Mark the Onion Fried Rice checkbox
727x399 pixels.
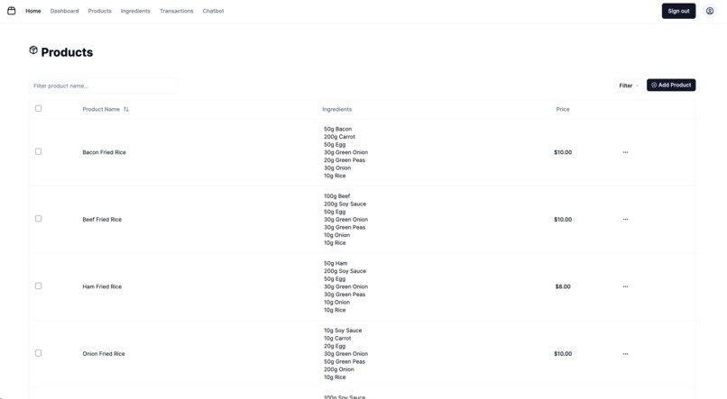pos(39,353)
